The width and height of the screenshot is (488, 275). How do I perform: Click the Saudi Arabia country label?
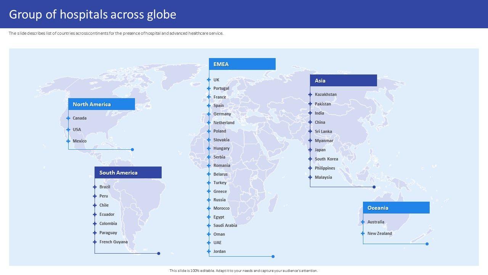(225, 226)
